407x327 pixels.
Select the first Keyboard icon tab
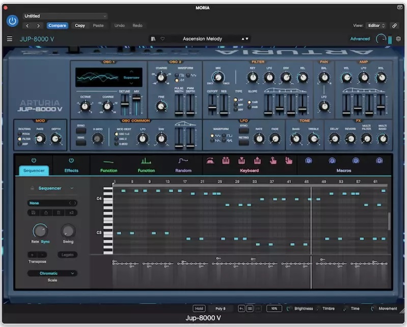tap(210, 161)
